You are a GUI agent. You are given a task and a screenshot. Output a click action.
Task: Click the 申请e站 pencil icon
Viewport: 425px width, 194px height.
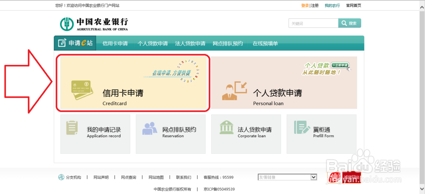tap(62, 43)
